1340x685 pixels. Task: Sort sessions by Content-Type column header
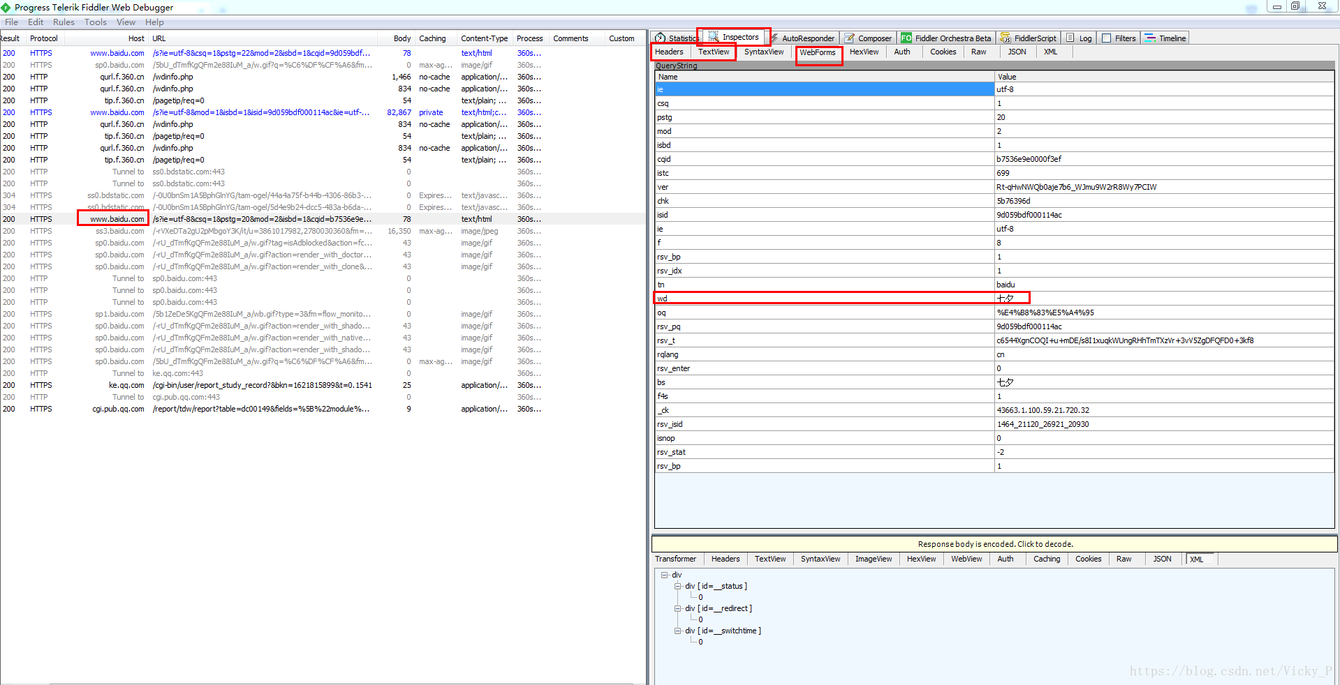pos(485,38)
